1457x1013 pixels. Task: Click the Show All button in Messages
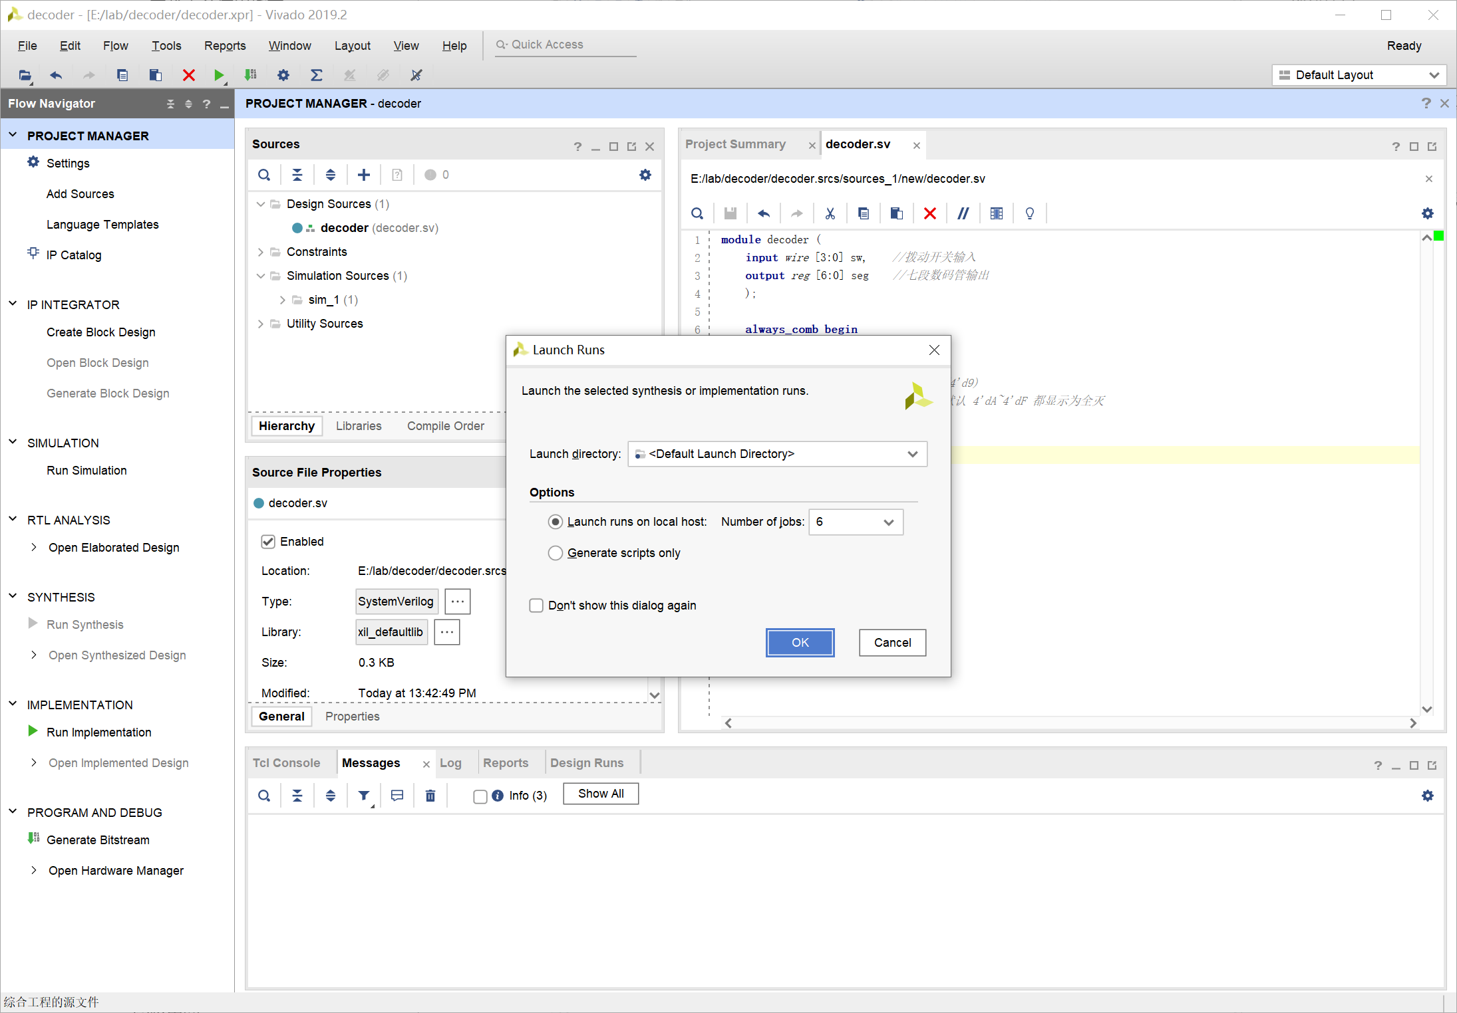(x=601, y=794)
